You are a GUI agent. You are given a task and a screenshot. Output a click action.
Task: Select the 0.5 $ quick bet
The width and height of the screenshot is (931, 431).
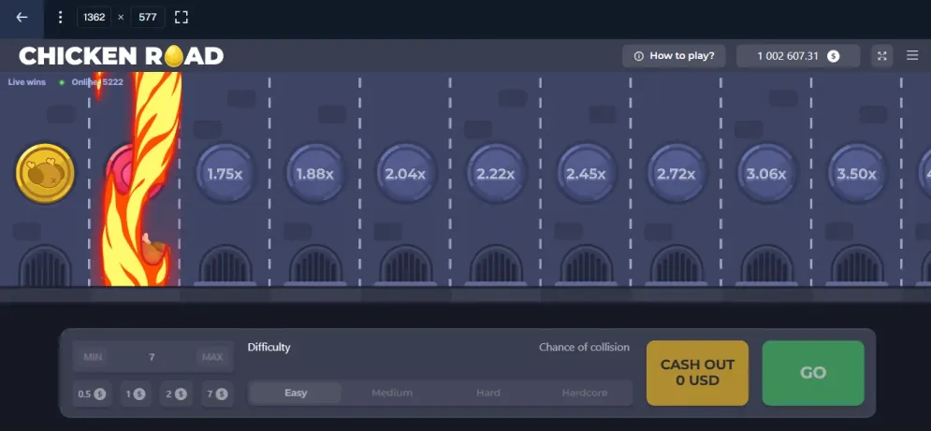coord(92,394)
